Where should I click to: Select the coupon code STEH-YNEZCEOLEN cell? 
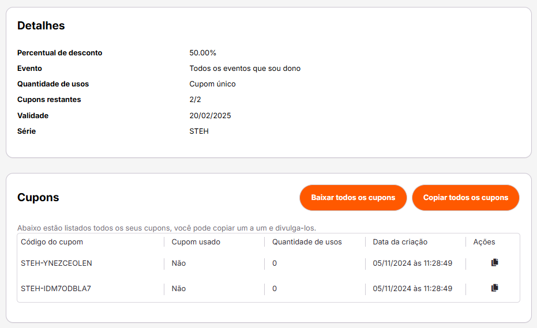pyautogui.click(x=56, y=263)
